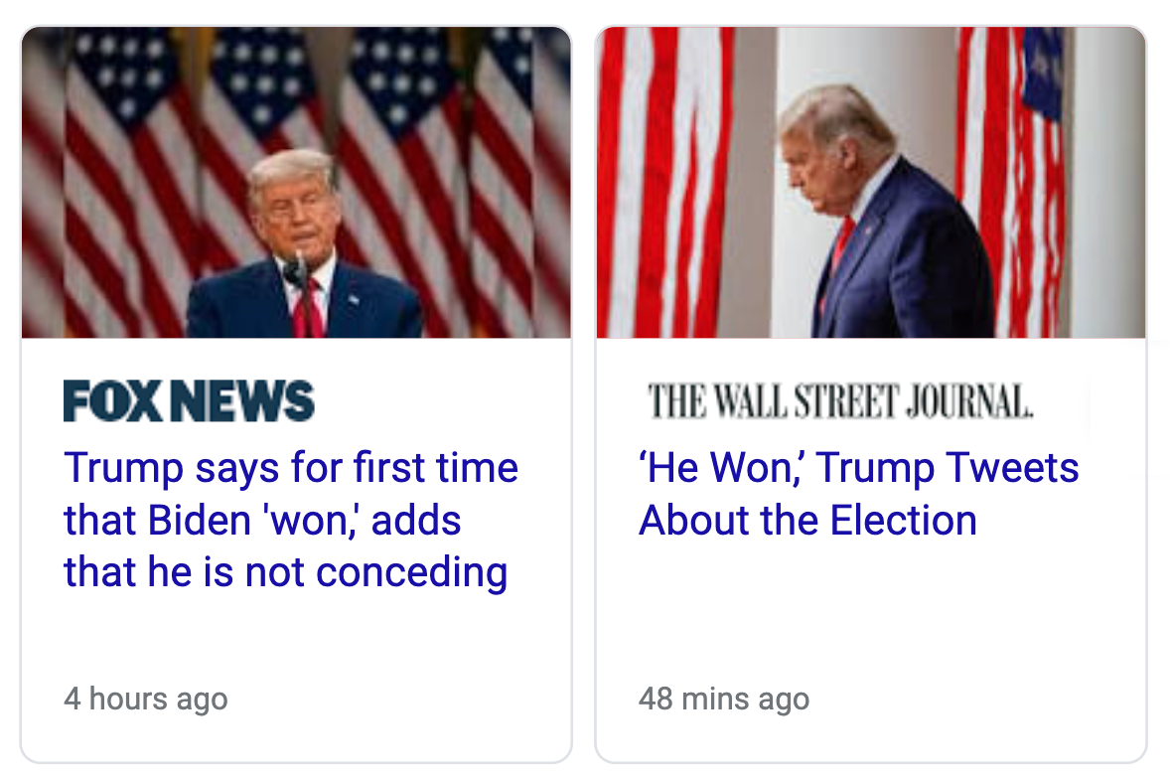
Task: Click "that Biden 'won,' adds" headline line
Action: [x=262, y=520]
